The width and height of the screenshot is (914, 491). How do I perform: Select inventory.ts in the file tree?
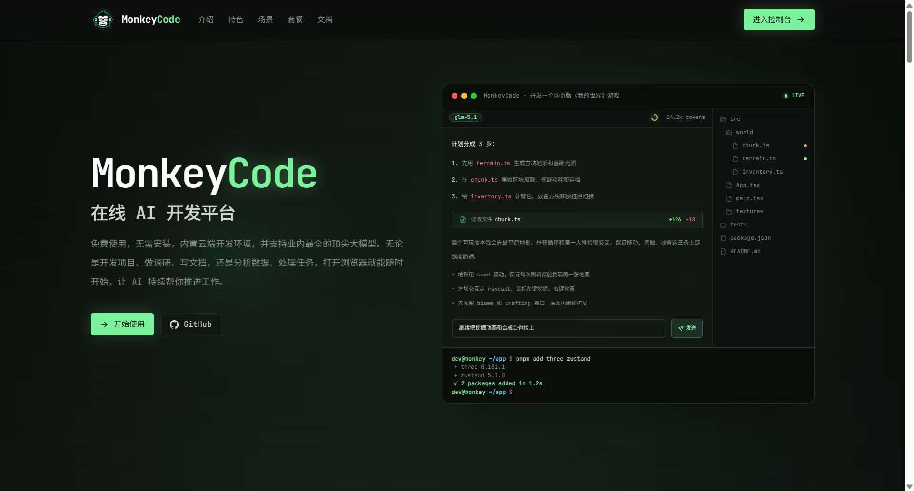tap(758, 172)
